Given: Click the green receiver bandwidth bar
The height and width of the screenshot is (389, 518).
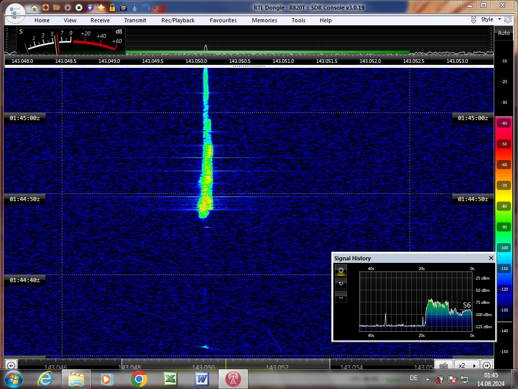Looking at the screenshot, I should (x=268, y=52).
